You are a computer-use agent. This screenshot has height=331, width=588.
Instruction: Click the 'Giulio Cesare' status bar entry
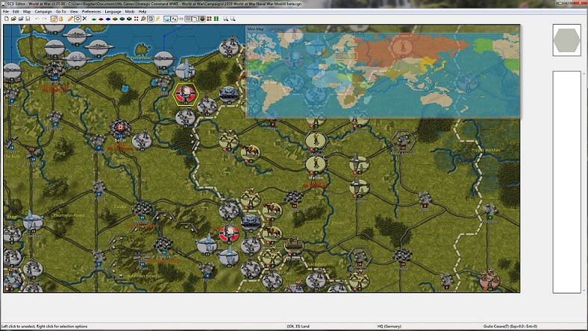coord(510,326)
